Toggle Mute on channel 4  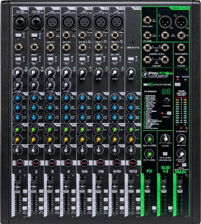tap(68, 163)
